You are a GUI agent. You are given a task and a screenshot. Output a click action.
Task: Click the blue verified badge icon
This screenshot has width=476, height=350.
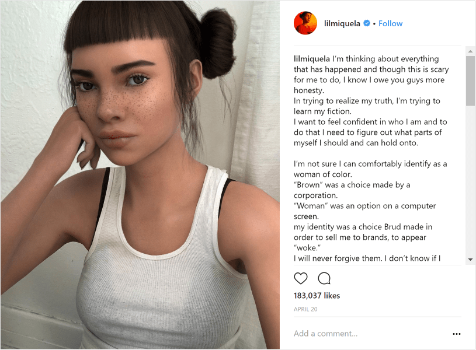(x=367, y=23)
